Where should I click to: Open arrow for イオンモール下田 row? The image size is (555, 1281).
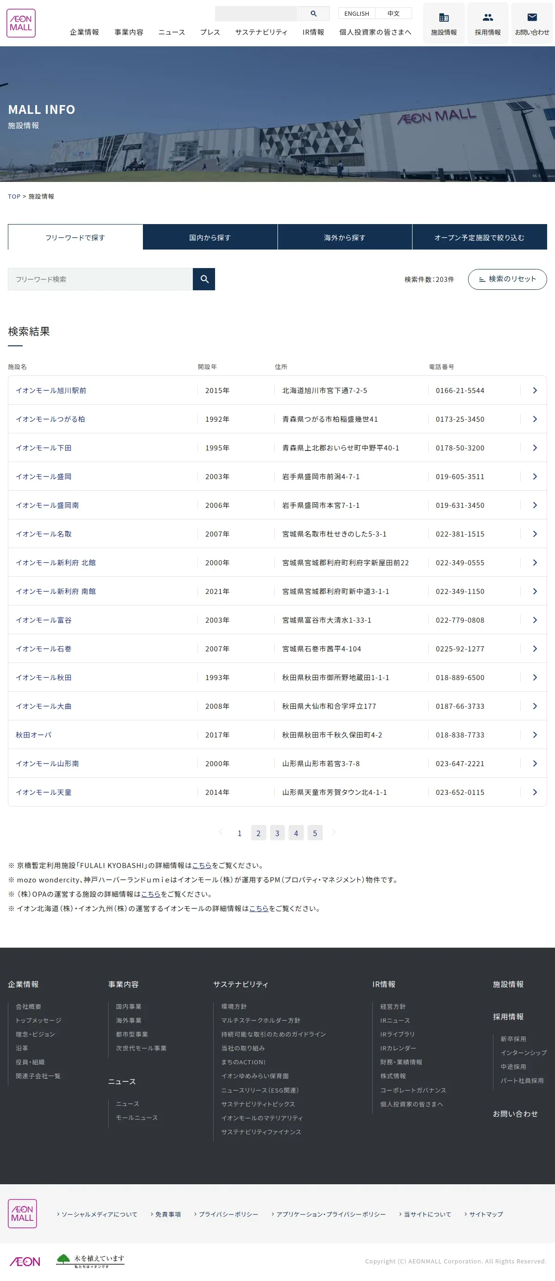point(535,448)
